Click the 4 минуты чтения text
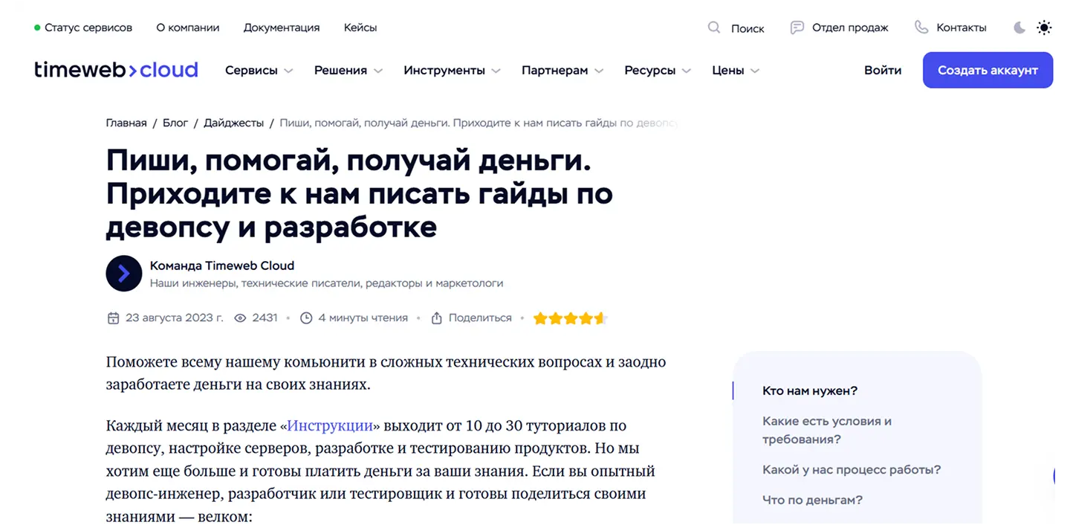The height and width of the screenshot is (525, 1070). [x=363, y=318]
